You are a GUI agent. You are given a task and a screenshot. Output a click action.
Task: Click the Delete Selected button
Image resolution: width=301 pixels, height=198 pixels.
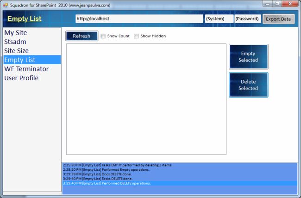tap(248, 85)
